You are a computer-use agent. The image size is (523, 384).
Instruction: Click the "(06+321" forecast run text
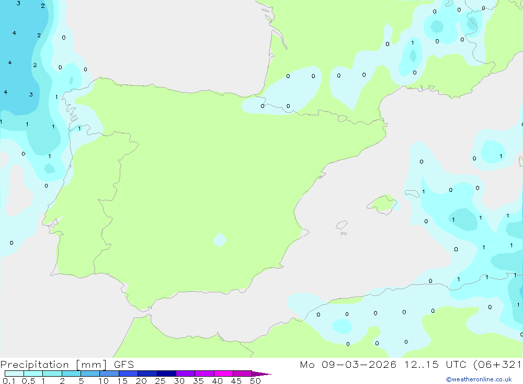[x=498, y=364]
